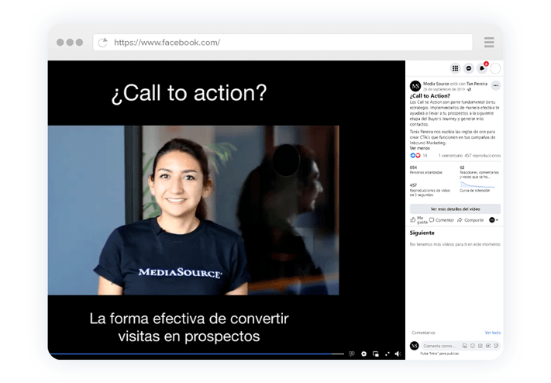This screenshot has width=551, height=383.
Task: Open notifications bell with red badge
Action: pyautogui.click(x=482, y=68)
